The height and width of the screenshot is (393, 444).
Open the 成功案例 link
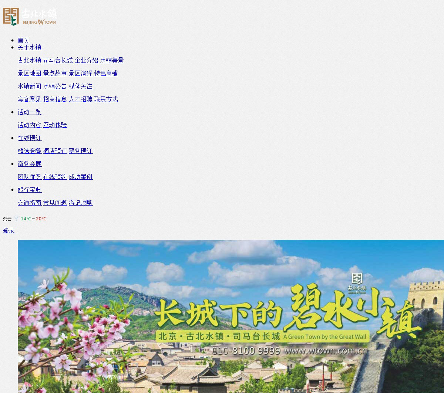click(x=81, y=177)
